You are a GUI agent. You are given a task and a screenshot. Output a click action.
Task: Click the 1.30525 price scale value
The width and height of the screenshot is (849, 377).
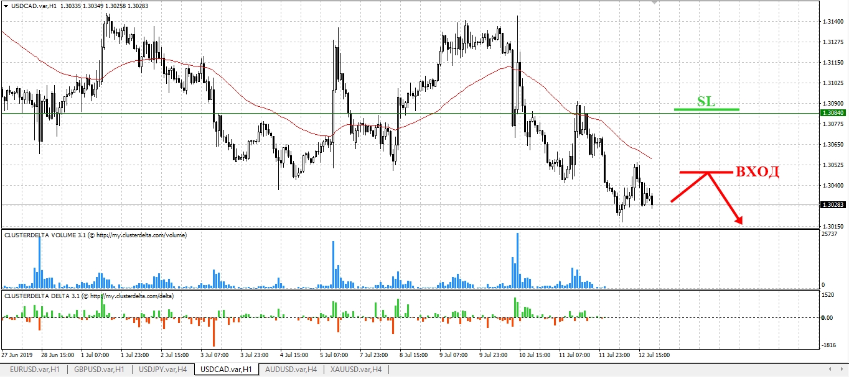(832, 165)
